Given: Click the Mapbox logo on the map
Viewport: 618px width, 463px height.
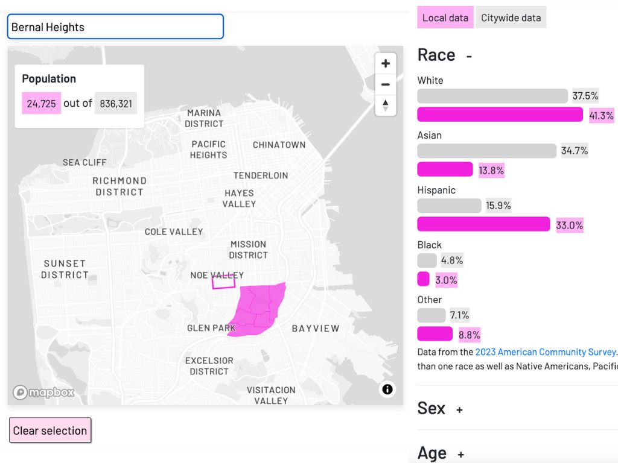Looking at the screenshot, I should tap(42, 392).
